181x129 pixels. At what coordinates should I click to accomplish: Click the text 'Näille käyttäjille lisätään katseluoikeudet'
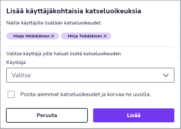[x=54, y=23]
